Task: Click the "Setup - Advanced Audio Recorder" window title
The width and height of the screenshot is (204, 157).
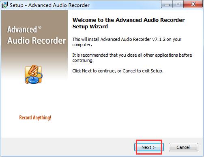Action: pyautogui.click(x=50, y=5)
